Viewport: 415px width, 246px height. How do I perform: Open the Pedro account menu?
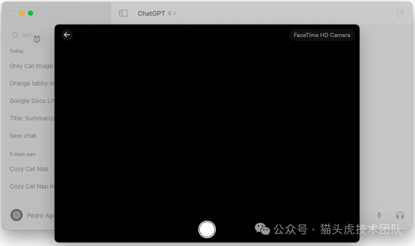32,215
